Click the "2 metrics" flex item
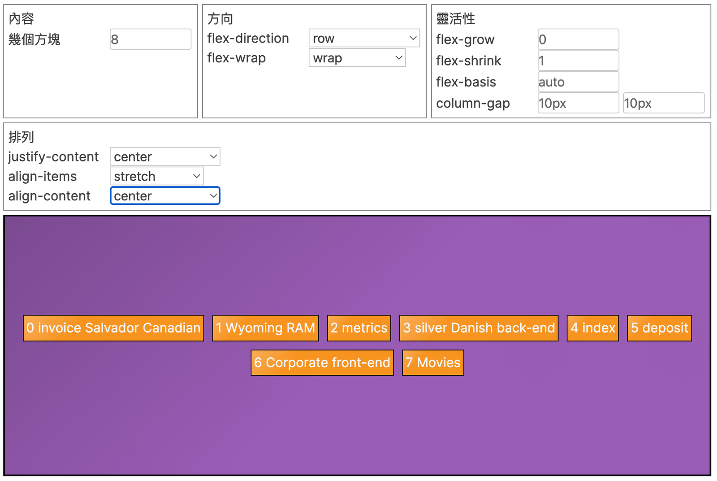Screen dimensions: 717x481 359,328
